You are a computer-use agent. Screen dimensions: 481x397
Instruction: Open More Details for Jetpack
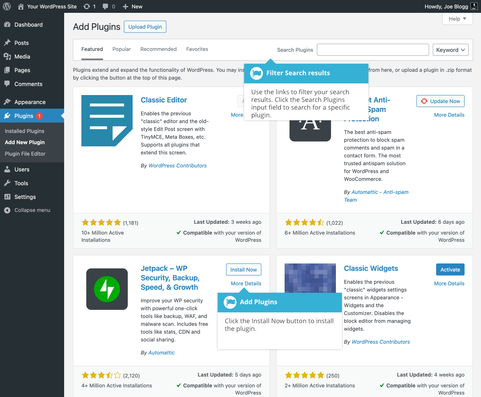[246, 284]
